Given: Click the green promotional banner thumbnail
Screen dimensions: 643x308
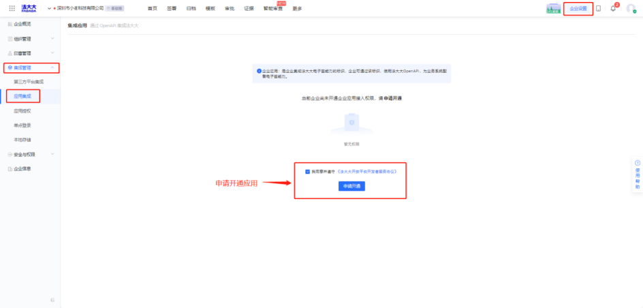Looking at the screenshot, I should coord(553,9).
